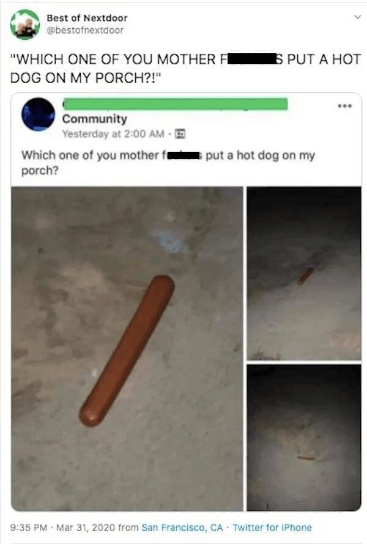The image size is (367, 544).
Task: Open the Twitter for iPhone source link
Action: point(272,527)
